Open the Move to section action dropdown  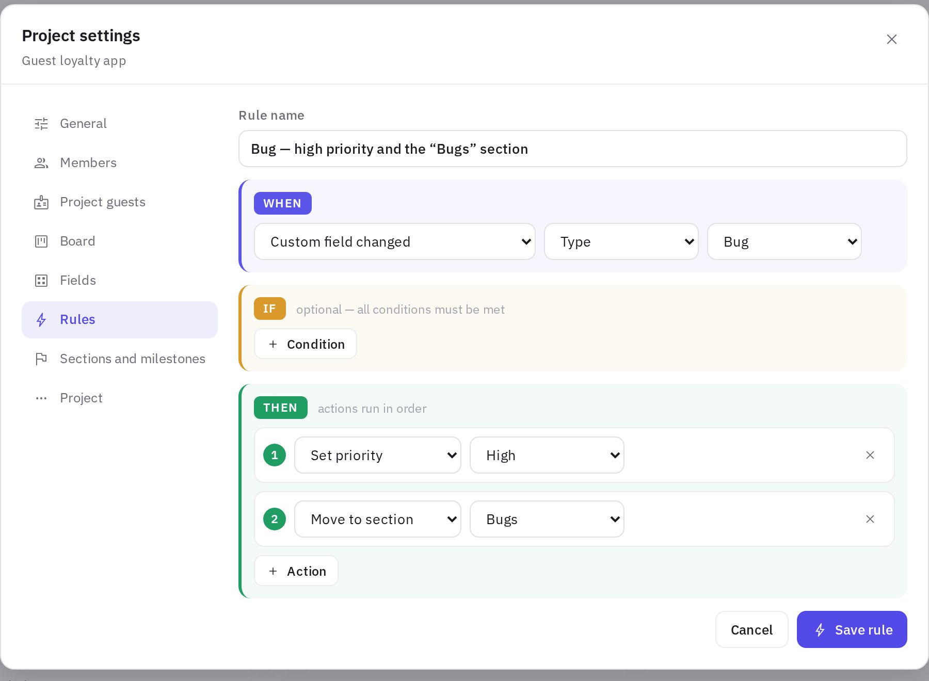pos(378,519)
